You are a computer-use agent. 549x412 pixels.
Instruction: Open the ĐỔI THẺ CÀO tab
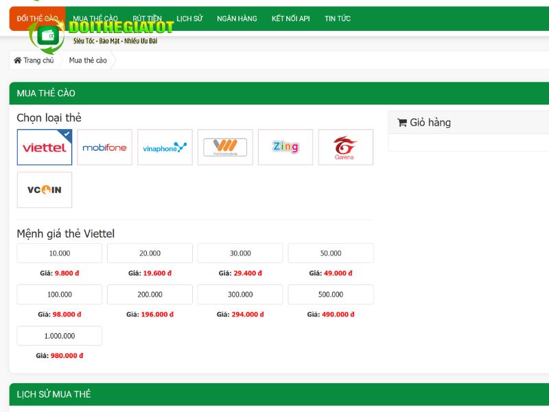(37, 19)
